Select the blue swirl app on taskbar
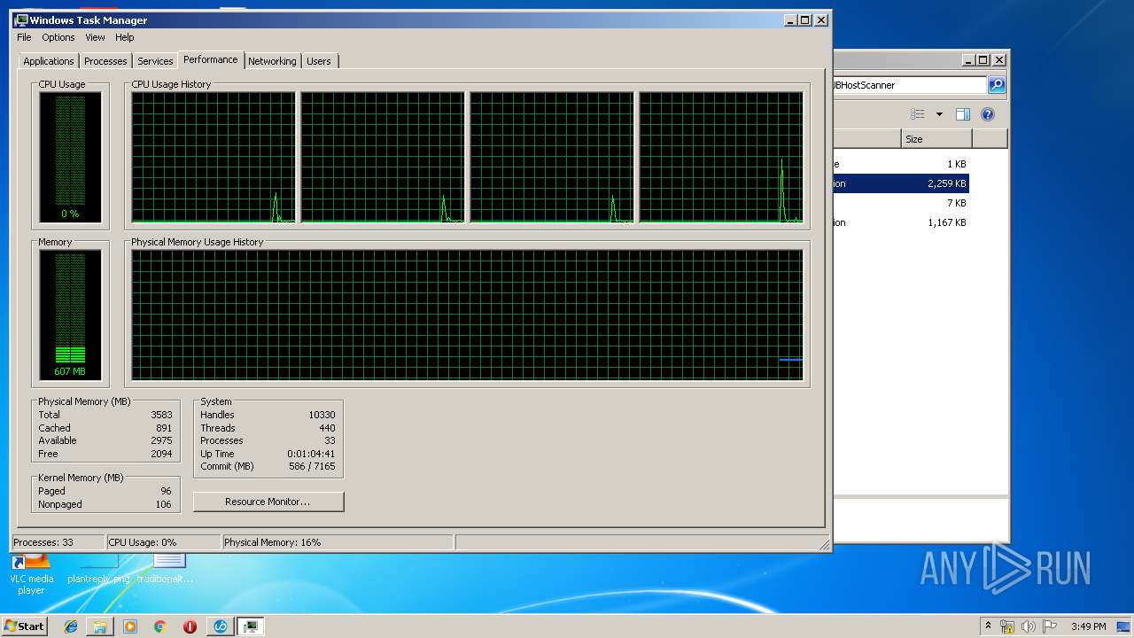The width and height of the screenshot is (1134, 638). pos(221,626)
